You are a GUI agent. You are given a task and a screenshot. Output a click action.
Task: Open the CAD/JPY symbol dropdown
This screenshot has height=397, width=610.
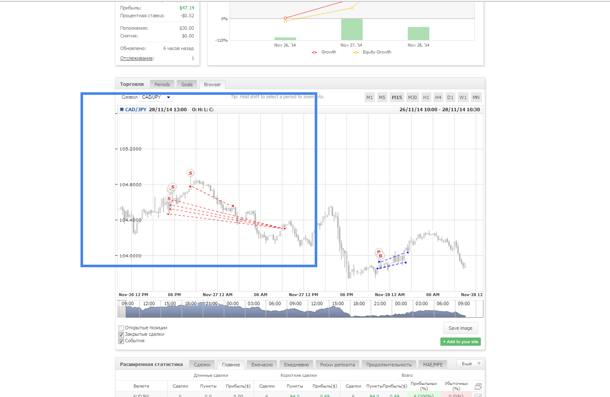[x=156, y=97]
